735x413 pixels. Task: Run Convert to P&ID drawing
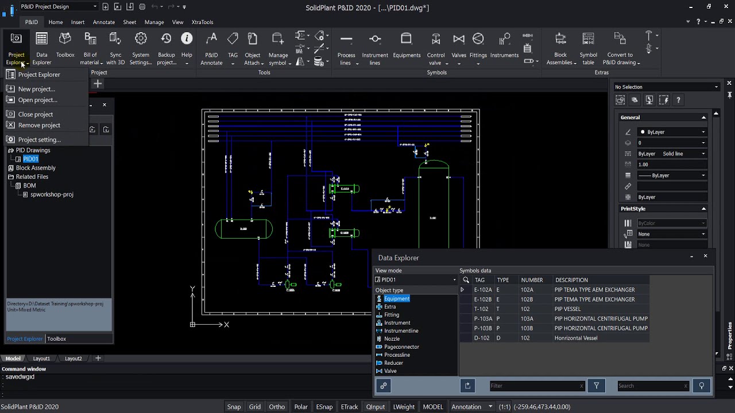[620, 48]
